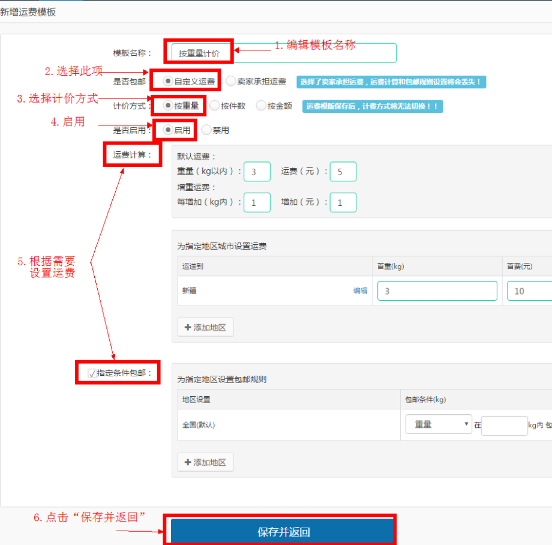Click the 保存并返回 button

283,532
